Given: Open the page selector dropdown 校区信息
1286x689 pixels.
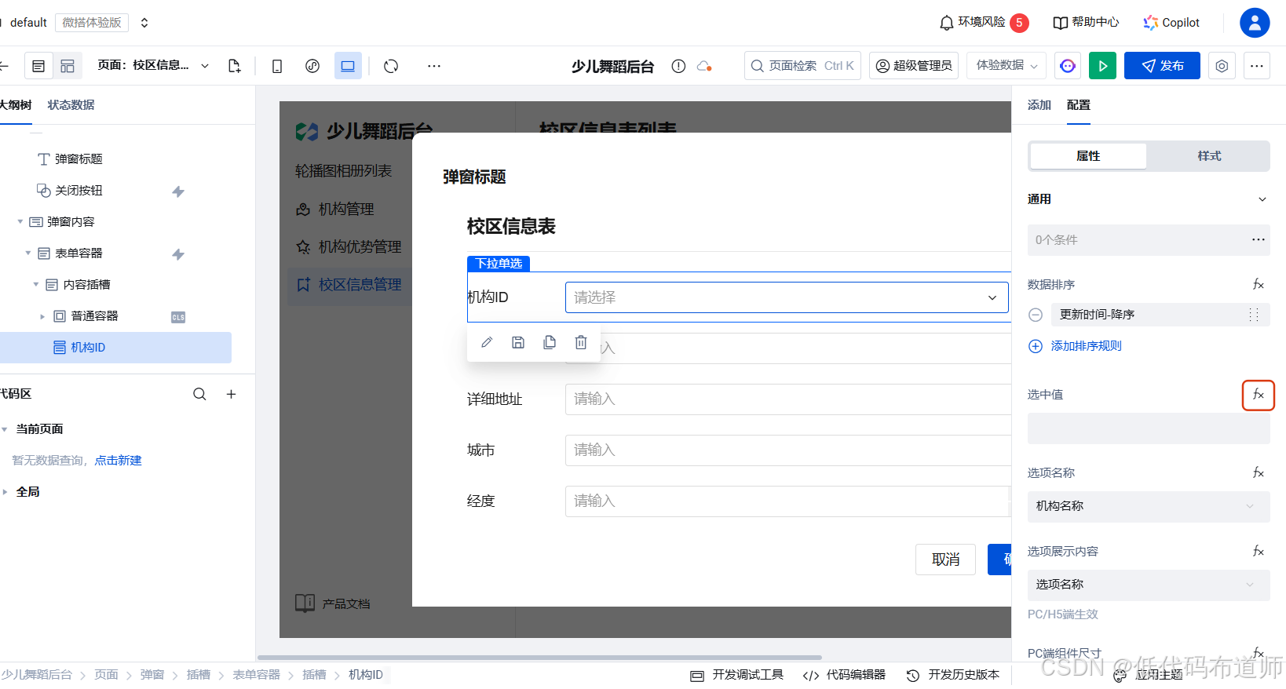Looking at the screenshot, I should point(153,66).
